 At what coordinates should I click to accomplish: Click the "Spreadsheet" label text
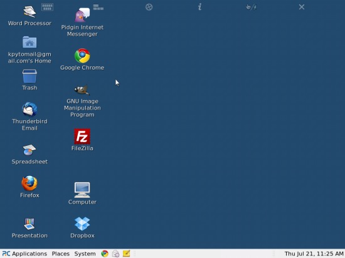(29, 162)
